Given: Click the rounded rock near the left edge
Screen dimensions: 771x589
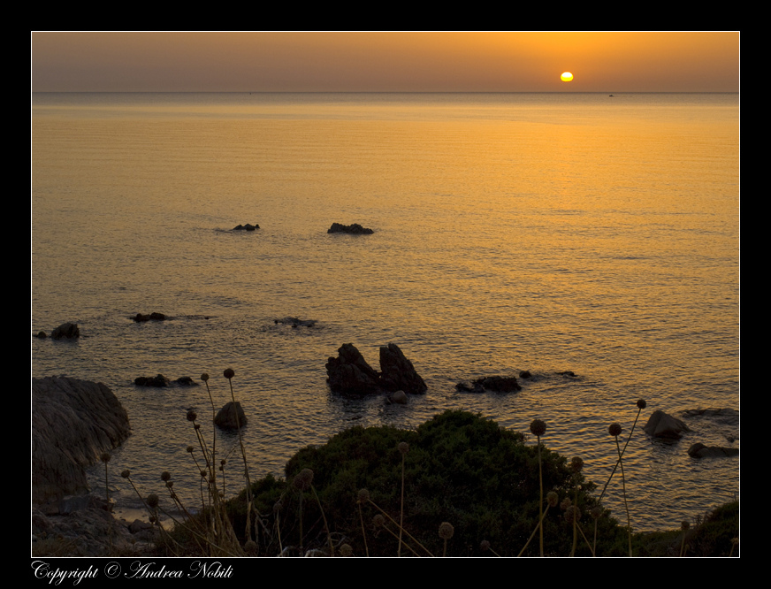Looking at the screenshot, I should pyautogui.click(x=65, y=331).
